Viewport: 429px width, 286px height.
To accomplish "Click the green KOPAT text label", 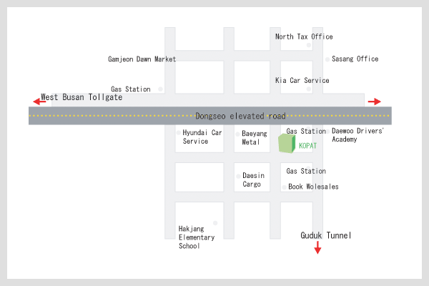I will pyautogui.click(x=307, y=146).
